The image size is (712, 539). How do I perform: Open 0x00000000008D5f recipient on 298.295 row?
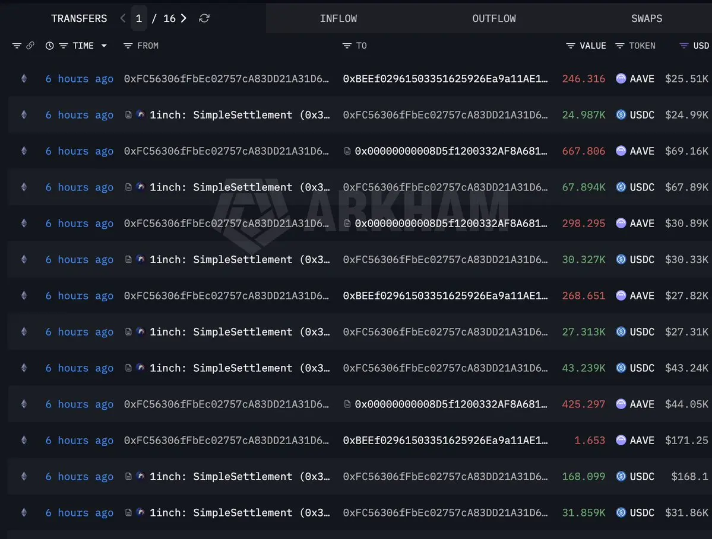tap(451, 223)
